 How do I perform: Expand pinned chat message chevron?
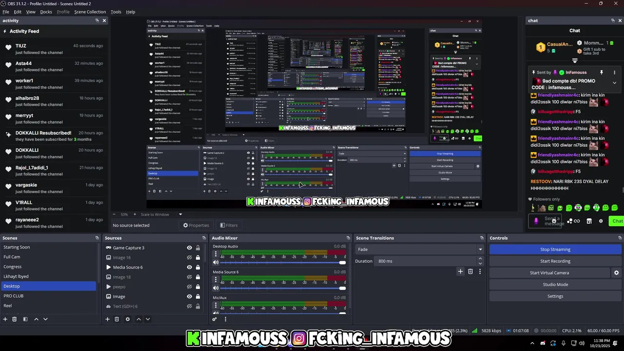tap(614, 83)
